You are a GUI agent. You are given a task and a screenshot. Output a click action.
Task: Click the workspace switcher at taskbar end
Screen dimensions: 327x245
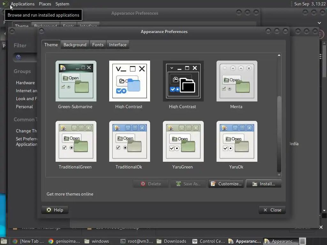(303, 241)
